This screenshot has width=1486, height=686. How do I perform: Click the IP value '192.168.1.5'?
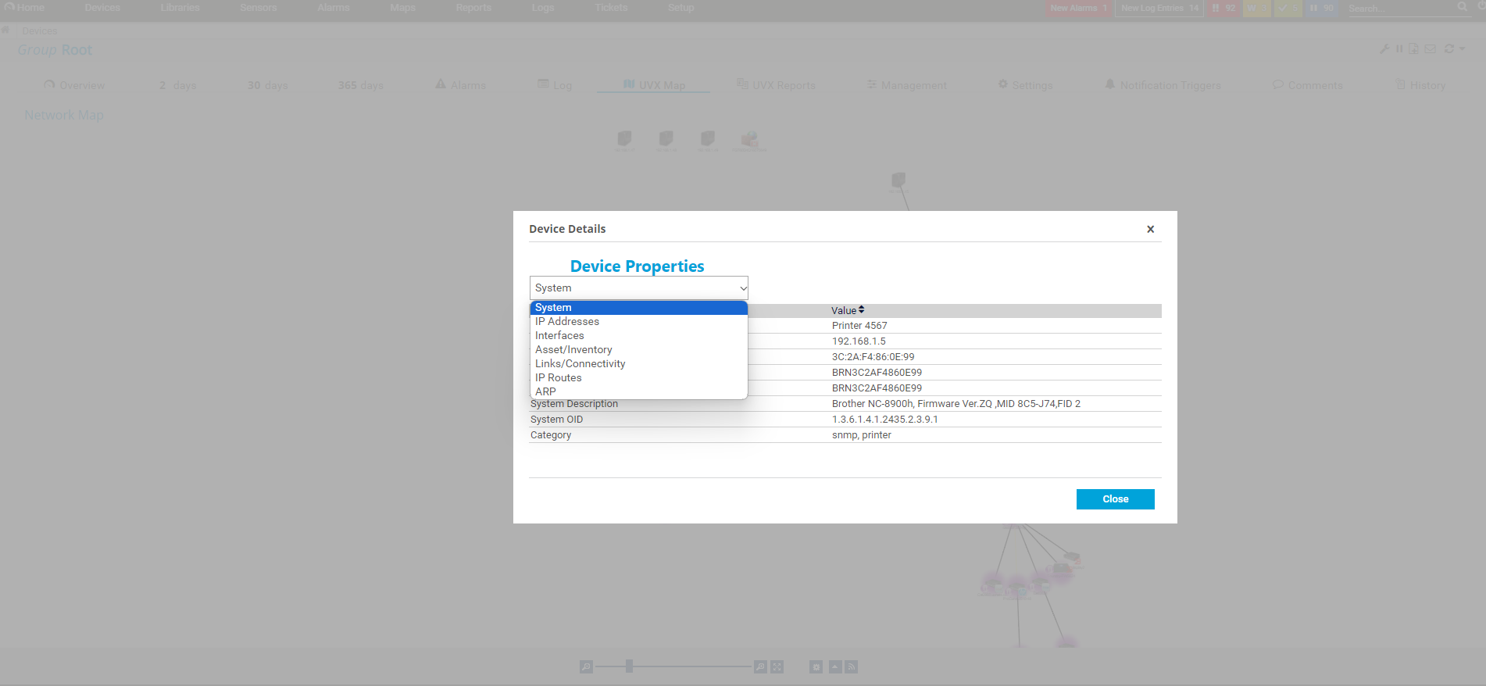(x=859, y=341)
